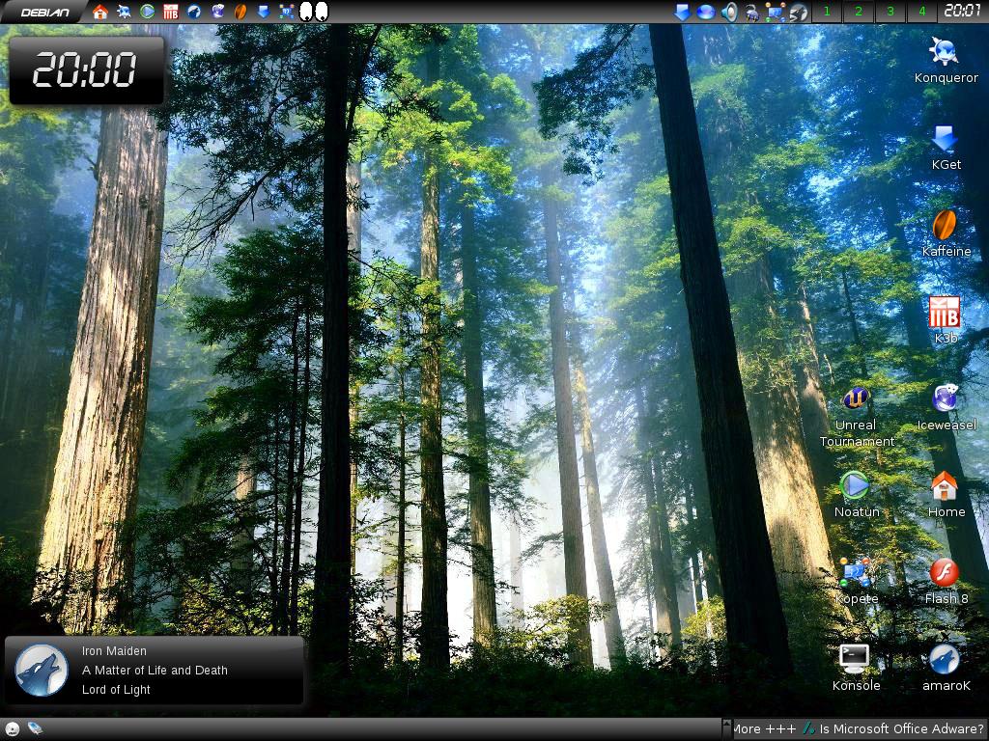Launch amaroK wolf icon beside panel K3b
Viewport: 989px width, 741px height.
194,12
